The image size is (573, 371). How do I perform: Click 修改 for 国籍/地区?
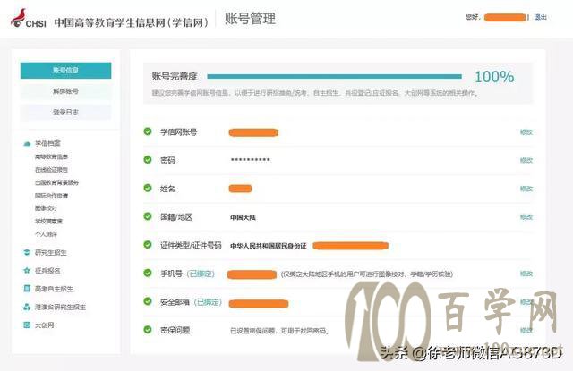[526, 217]
